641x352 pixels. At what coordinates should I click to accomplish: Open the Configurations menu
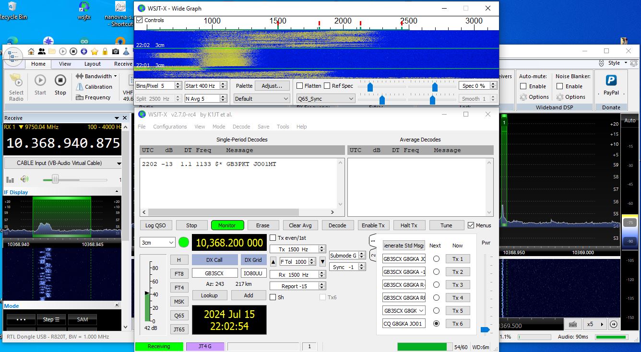(170, 127)
